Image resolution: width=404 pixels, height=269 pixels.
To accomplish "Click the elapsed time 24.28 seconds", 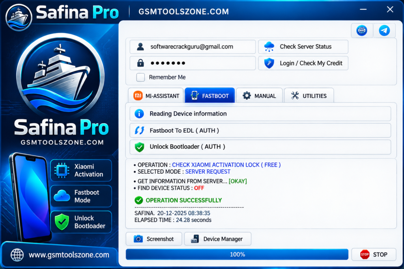I will coord(193,220).
